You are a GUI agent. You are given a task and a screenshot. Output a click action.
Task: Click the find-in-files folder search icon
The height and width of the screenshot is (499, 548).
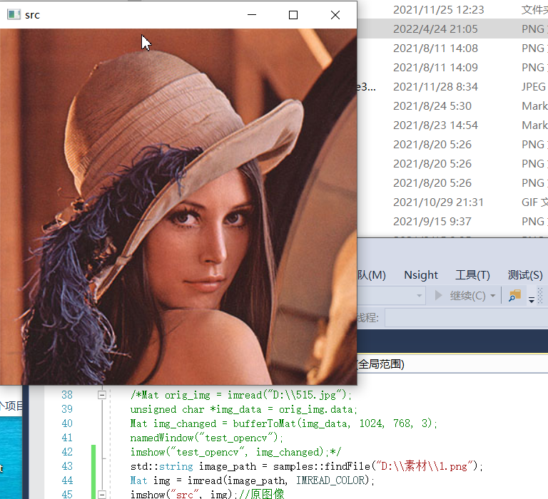pyautogui.click(x=514, y=296)
